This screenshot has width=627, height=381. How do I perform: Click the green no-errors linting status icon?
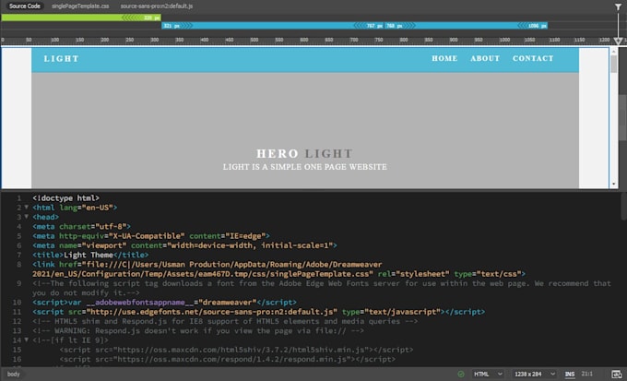(x=461, y=375)
